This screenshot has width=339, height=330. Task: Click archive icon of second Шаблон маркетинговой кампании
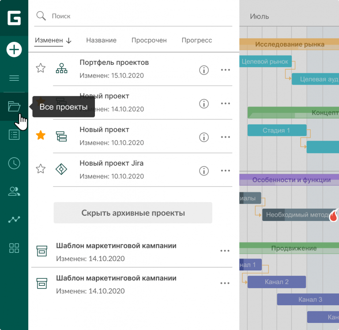click(42, 283)
